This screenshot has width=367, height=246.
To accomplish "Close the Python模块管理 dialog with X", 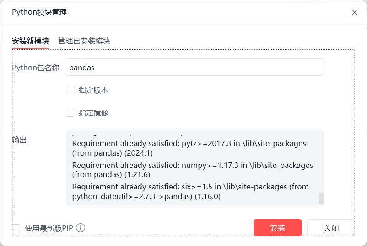I will point(355,12).
